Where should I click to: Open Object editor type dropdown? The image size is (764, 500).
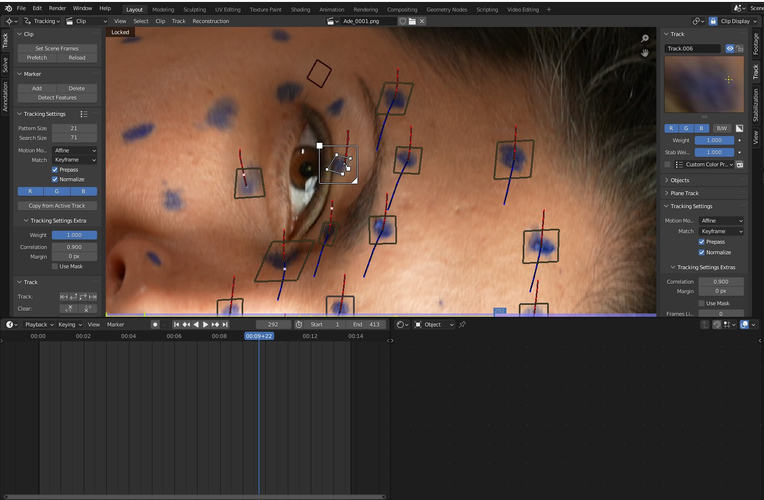point(434,325)
